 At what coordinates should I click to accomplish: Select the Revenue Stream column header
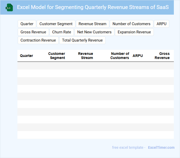86,56
